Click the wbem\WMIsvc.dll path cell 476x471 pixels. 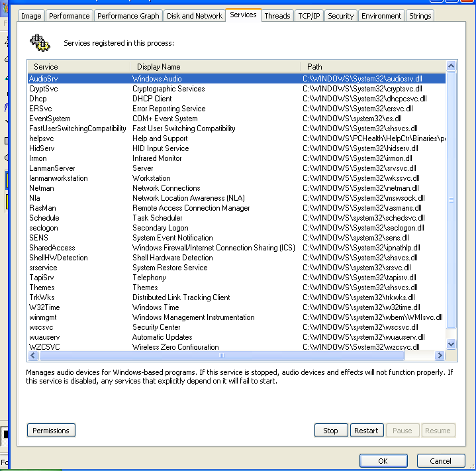coord(373,317)
